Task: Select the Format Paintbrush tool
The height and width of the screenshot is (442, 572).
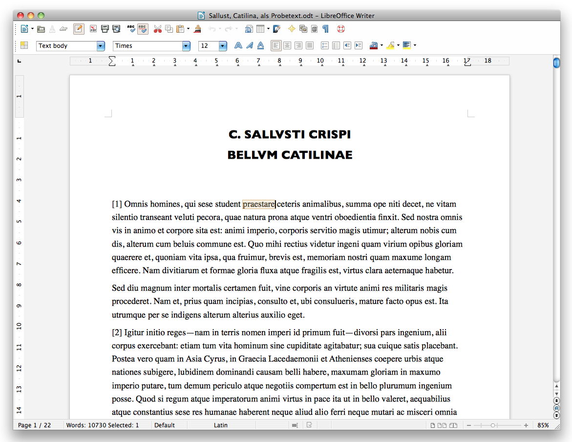Action: [197, 29]
